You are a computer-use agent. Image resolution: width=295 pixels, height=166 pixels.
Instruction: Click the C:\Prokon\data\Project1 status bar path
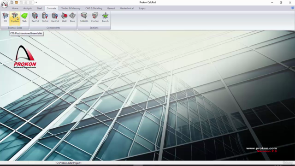pyautogui.click(x=69, y=163)
